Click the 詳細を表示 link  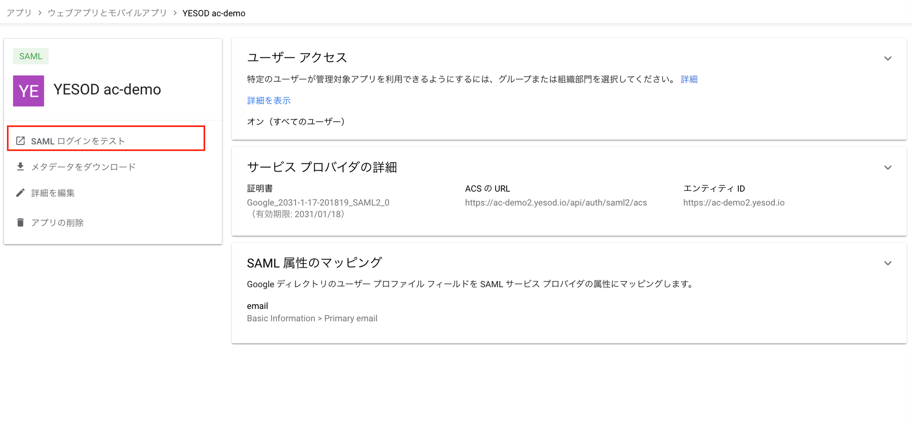click(269, 100)
